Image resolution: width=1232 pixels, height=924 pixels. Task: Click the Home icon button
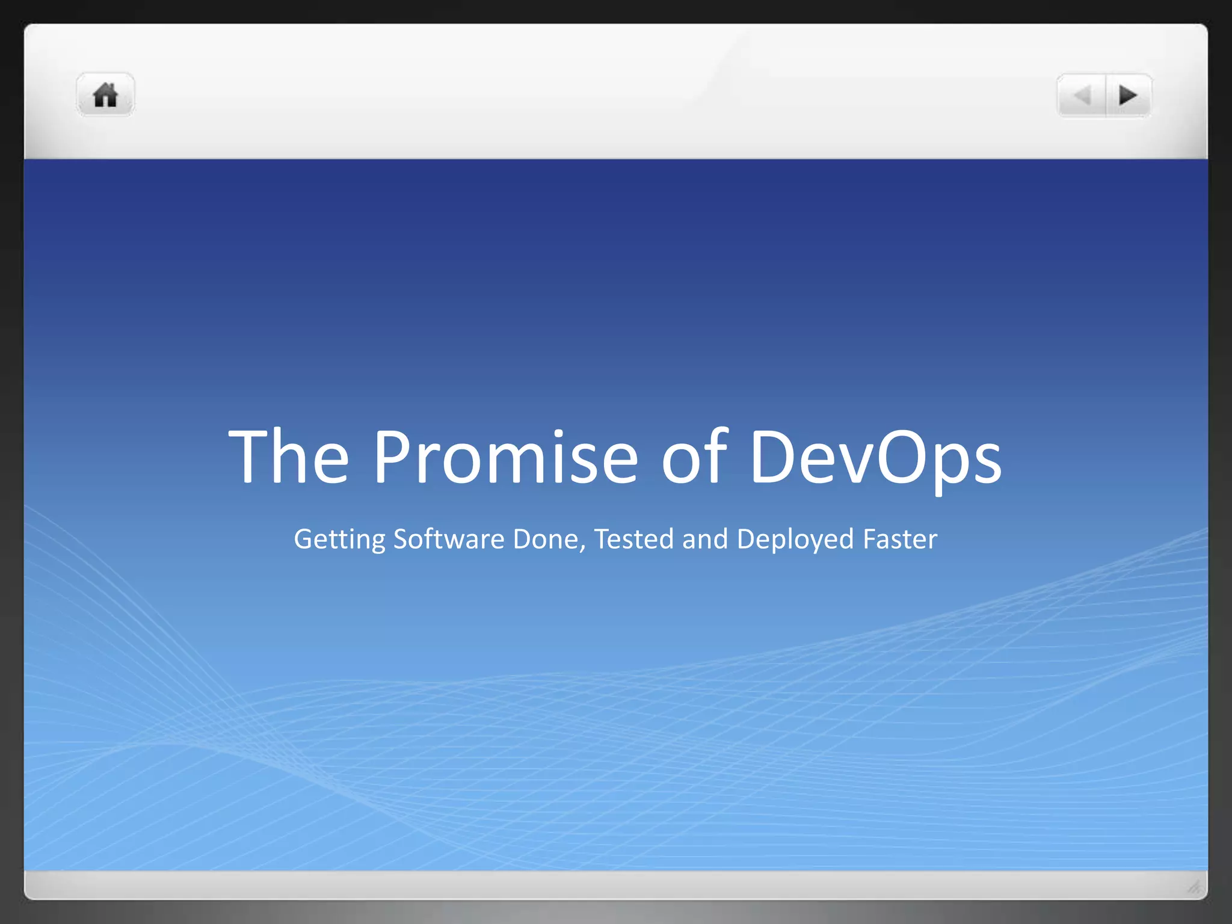click(105, 95)
